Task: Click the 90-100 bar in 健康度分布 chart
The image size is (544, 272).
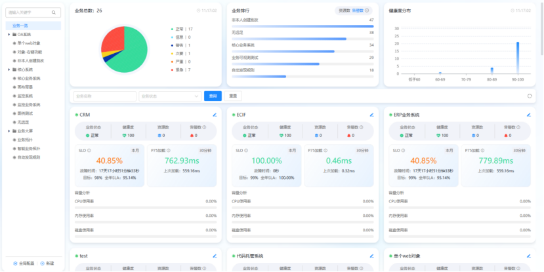Action: (518, 58)
